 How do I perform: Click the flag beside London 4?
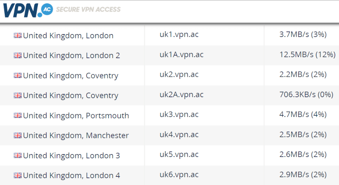tap(17, 175)
